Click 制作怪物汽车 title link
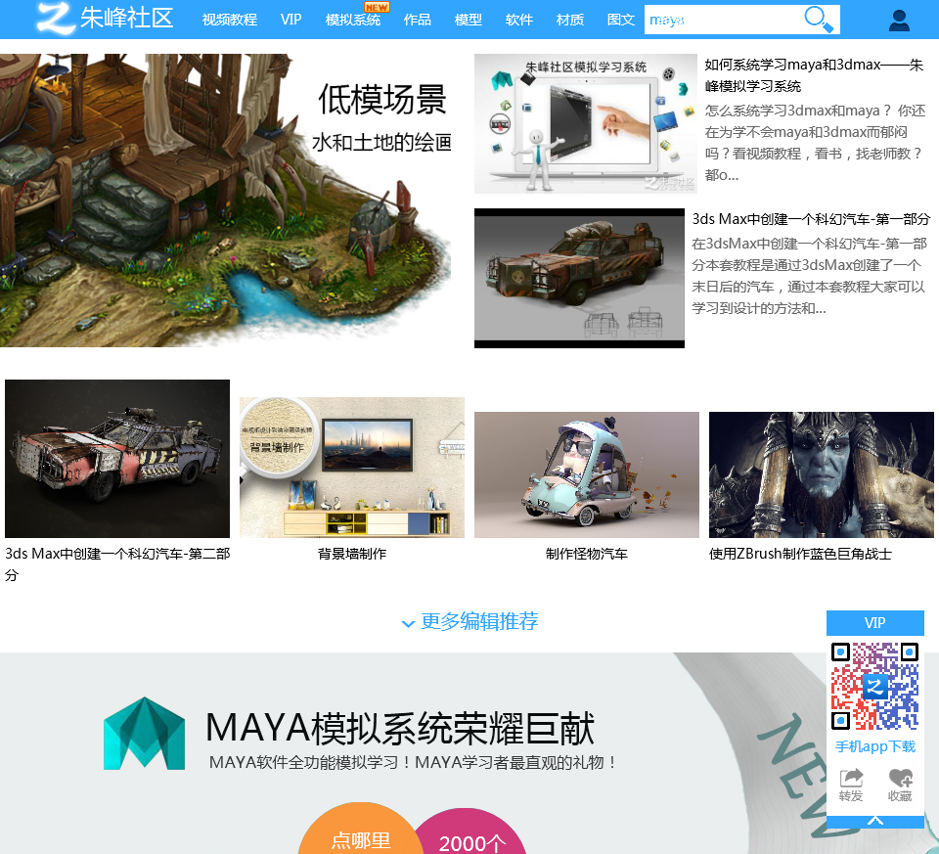Viewport: 939px width, 854px height. point(587,554)
